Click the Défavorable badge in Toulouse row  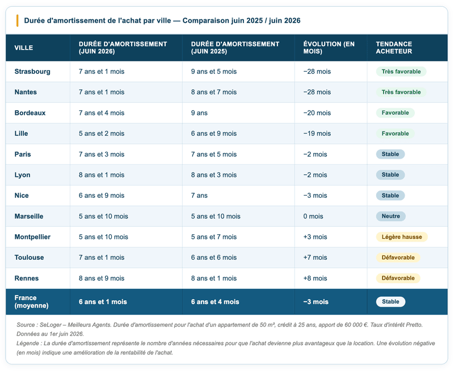pyautogui.click(x=398, y=258)
